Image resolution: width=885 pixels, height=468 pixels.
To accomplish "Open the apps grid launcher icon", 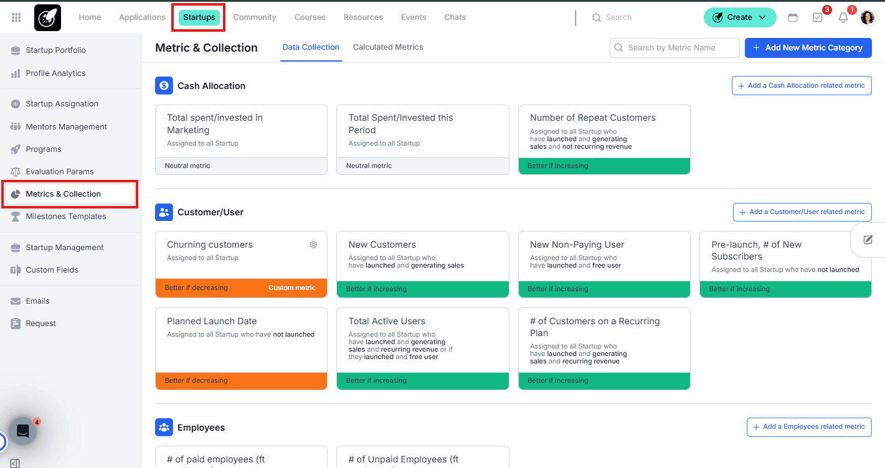I will coord(16,17).
